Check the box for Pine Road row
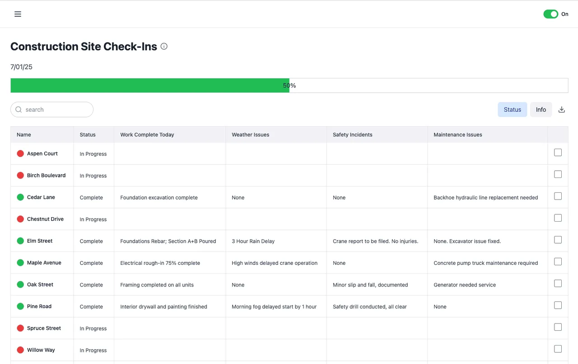 pyautogui.click(x=558, y=305)
